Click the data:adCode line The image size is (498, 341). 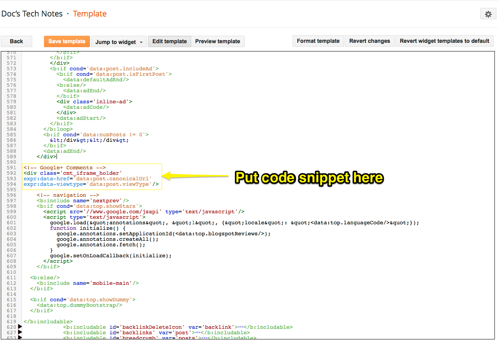pos(86,107)
